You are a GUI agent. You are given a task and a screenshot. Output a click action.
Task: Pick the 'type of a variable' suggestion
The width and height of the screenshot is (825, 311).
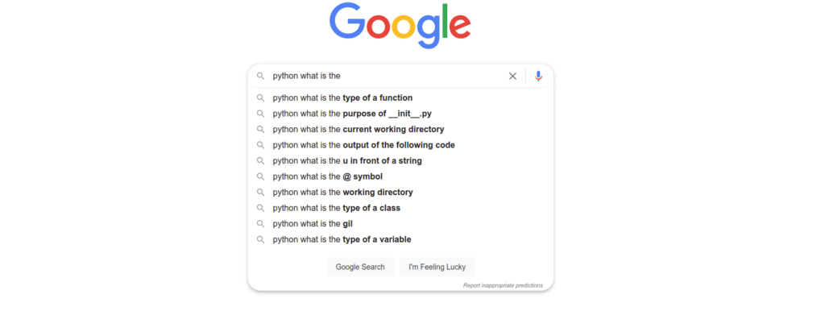400,240
